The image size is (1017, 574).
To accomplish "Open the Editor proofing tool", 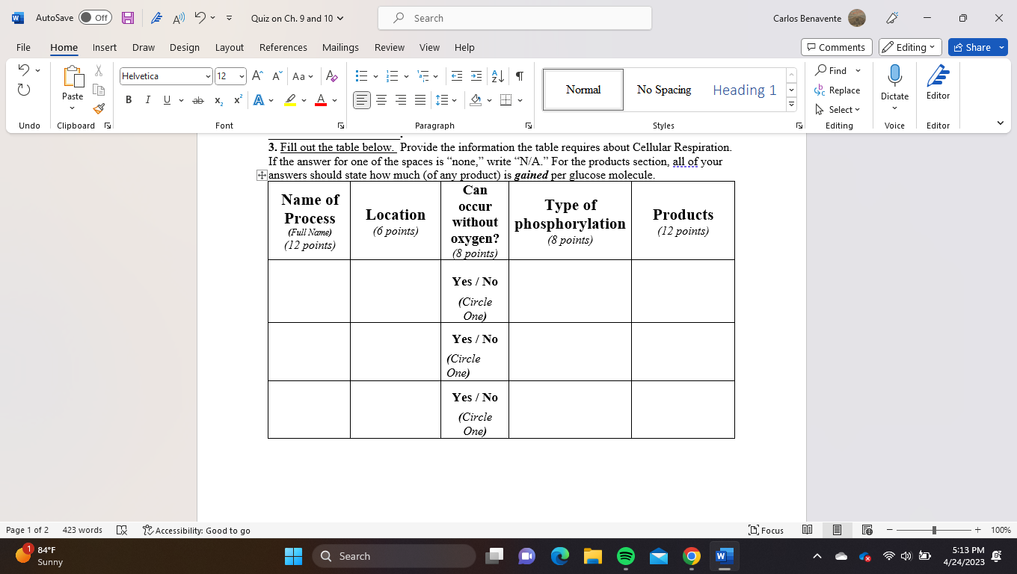I will tap(938, 82).
